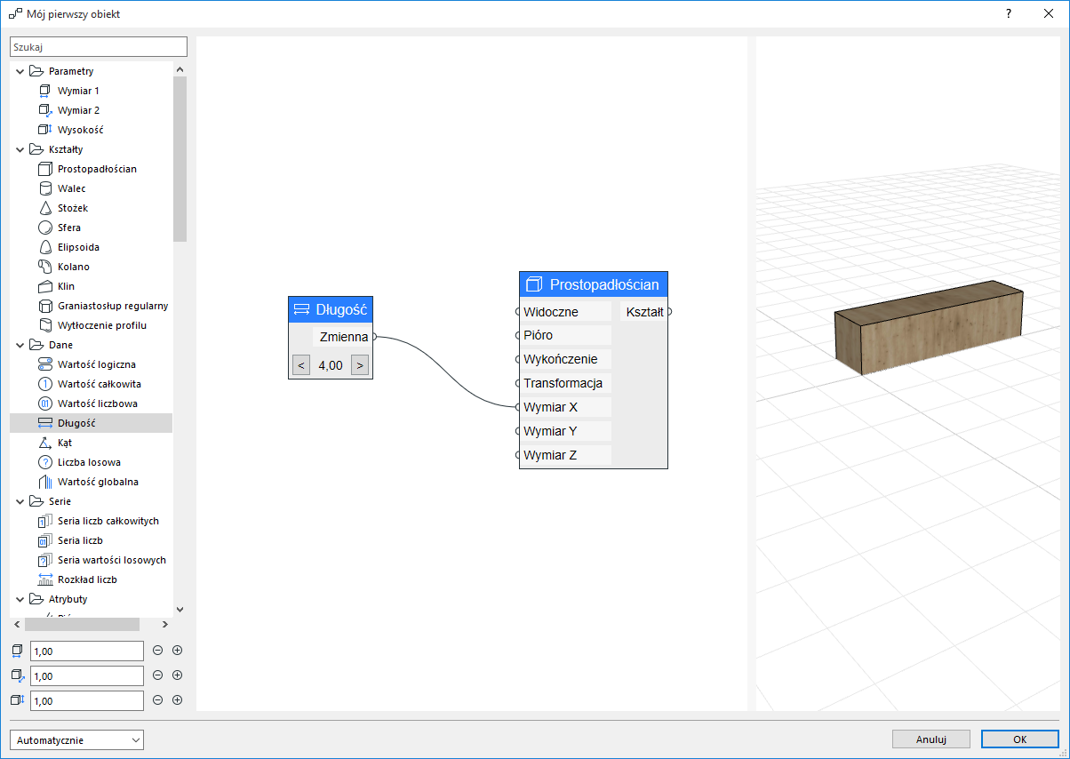
Task: Select the Klin wedge shape icon
Action: click(x=45, y=286)
